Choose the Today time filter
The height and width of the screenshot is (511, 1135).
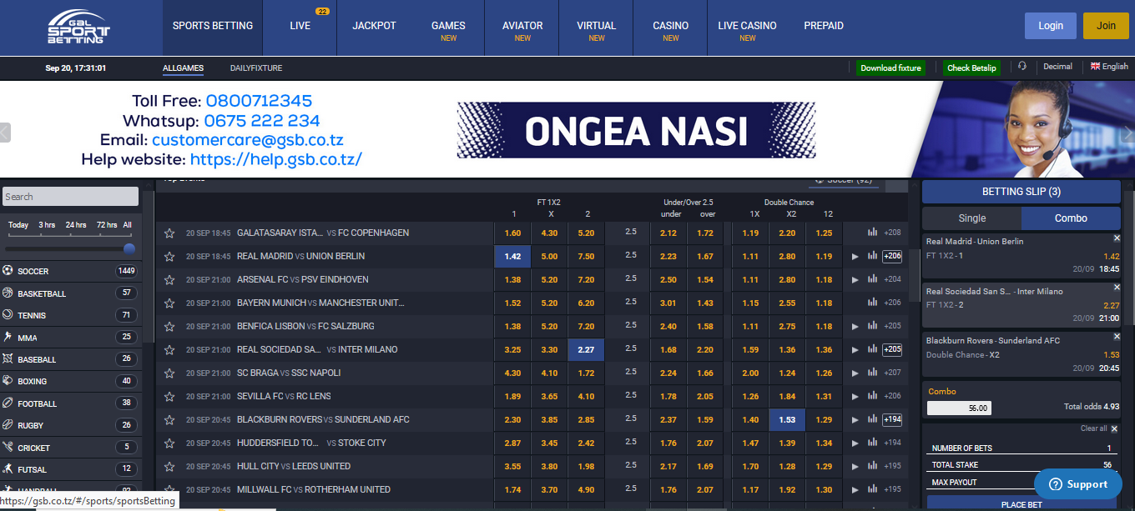click(x=18, y=225)
